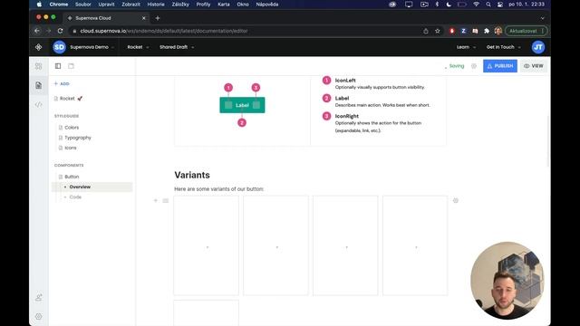Click the Supernova logo icon in header

tap(38, 47)
